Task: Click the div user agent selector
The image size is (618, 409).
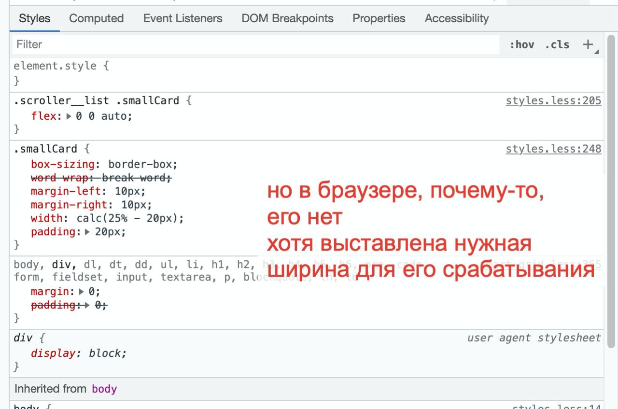Action: [x=23, y=338]
